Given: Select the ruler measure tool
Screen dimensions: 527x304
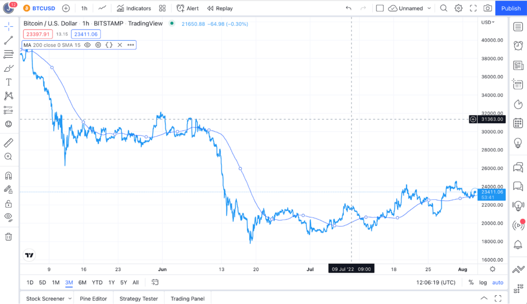Looking at the screenshot, I should (x=8, y=143).
